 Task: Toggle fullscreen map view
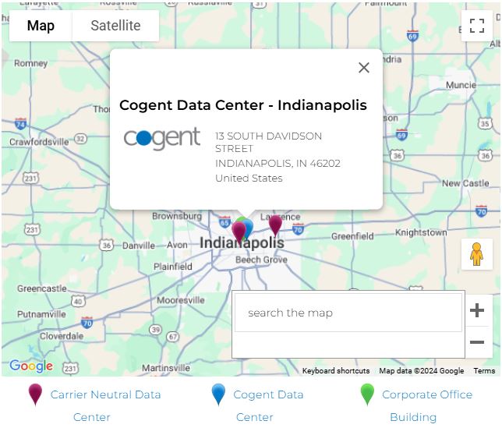(476, 26)
